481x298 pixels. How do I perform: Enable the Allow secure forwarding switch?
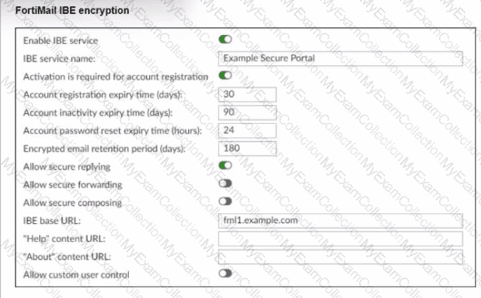[x=225, y=185]
